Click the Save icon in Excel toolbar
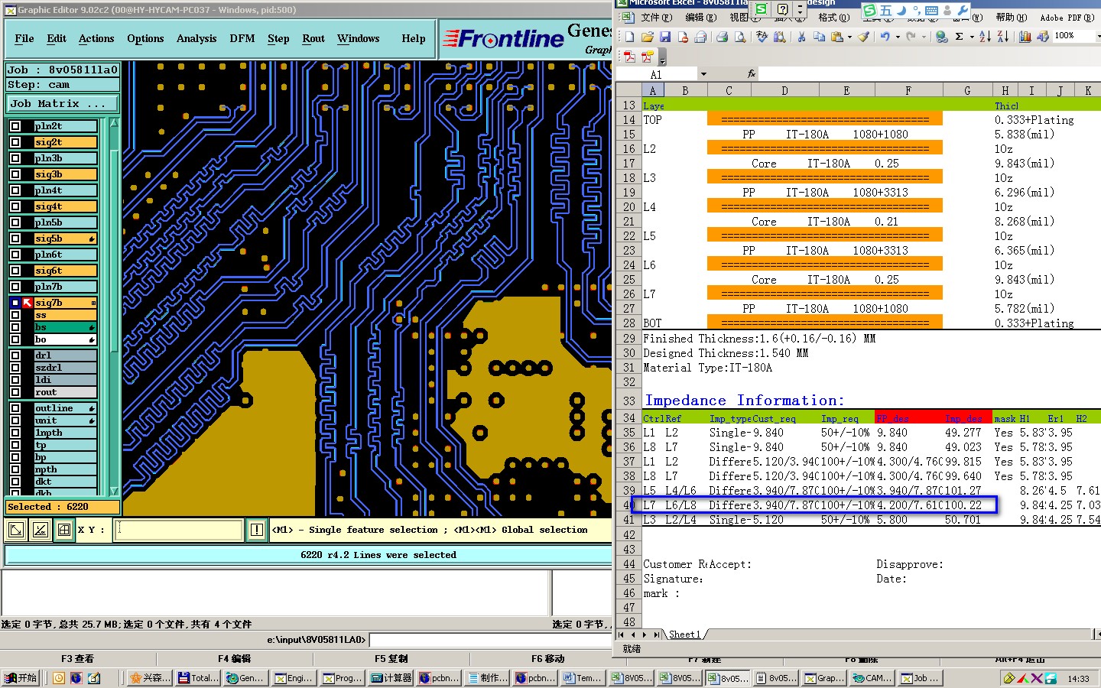 665,37
